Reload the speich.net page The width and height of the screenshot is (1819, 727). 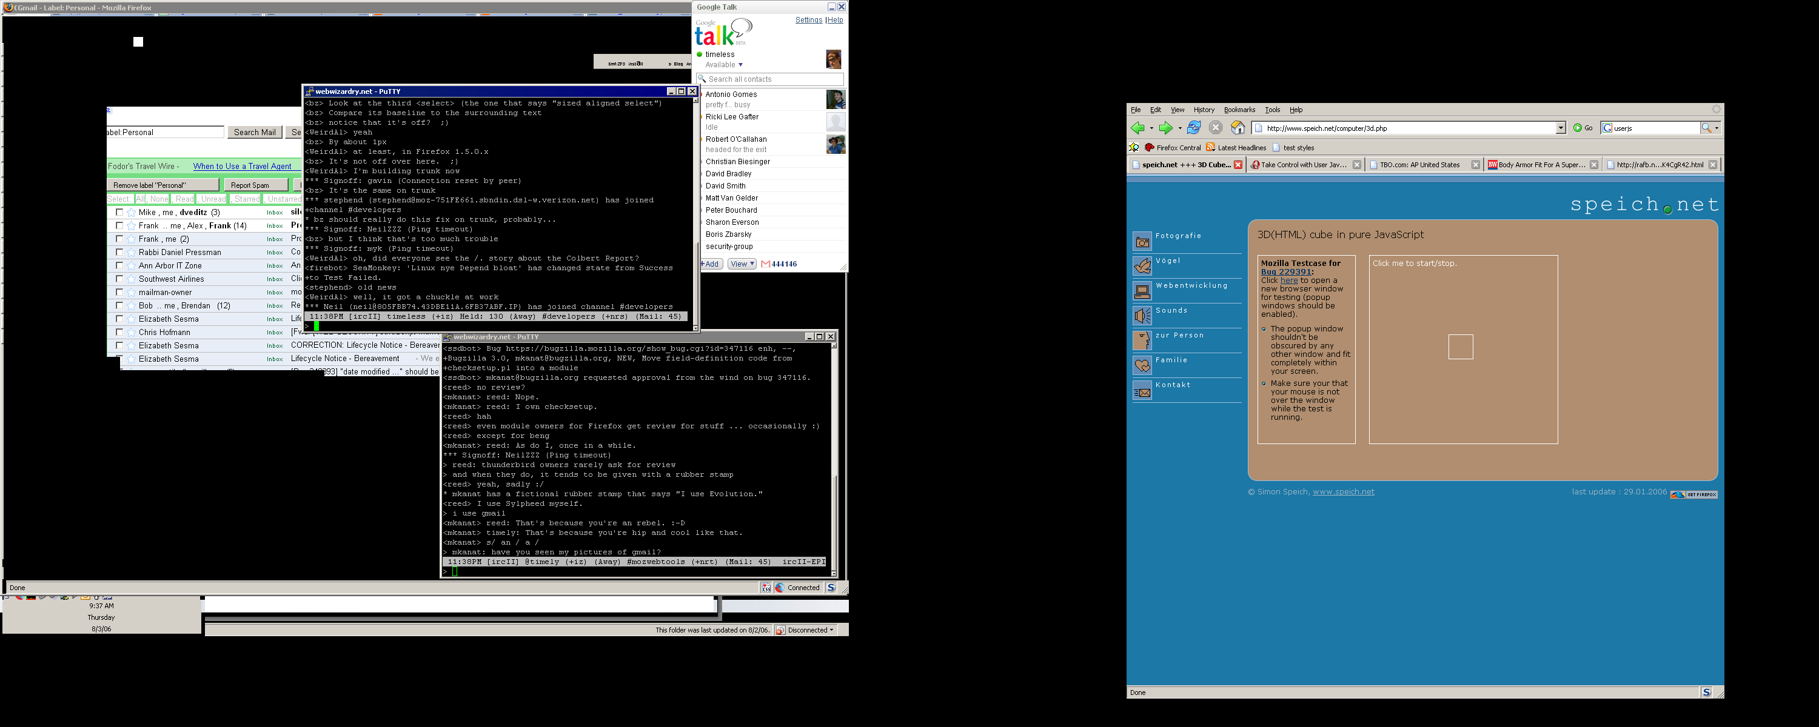[1193, 128]
